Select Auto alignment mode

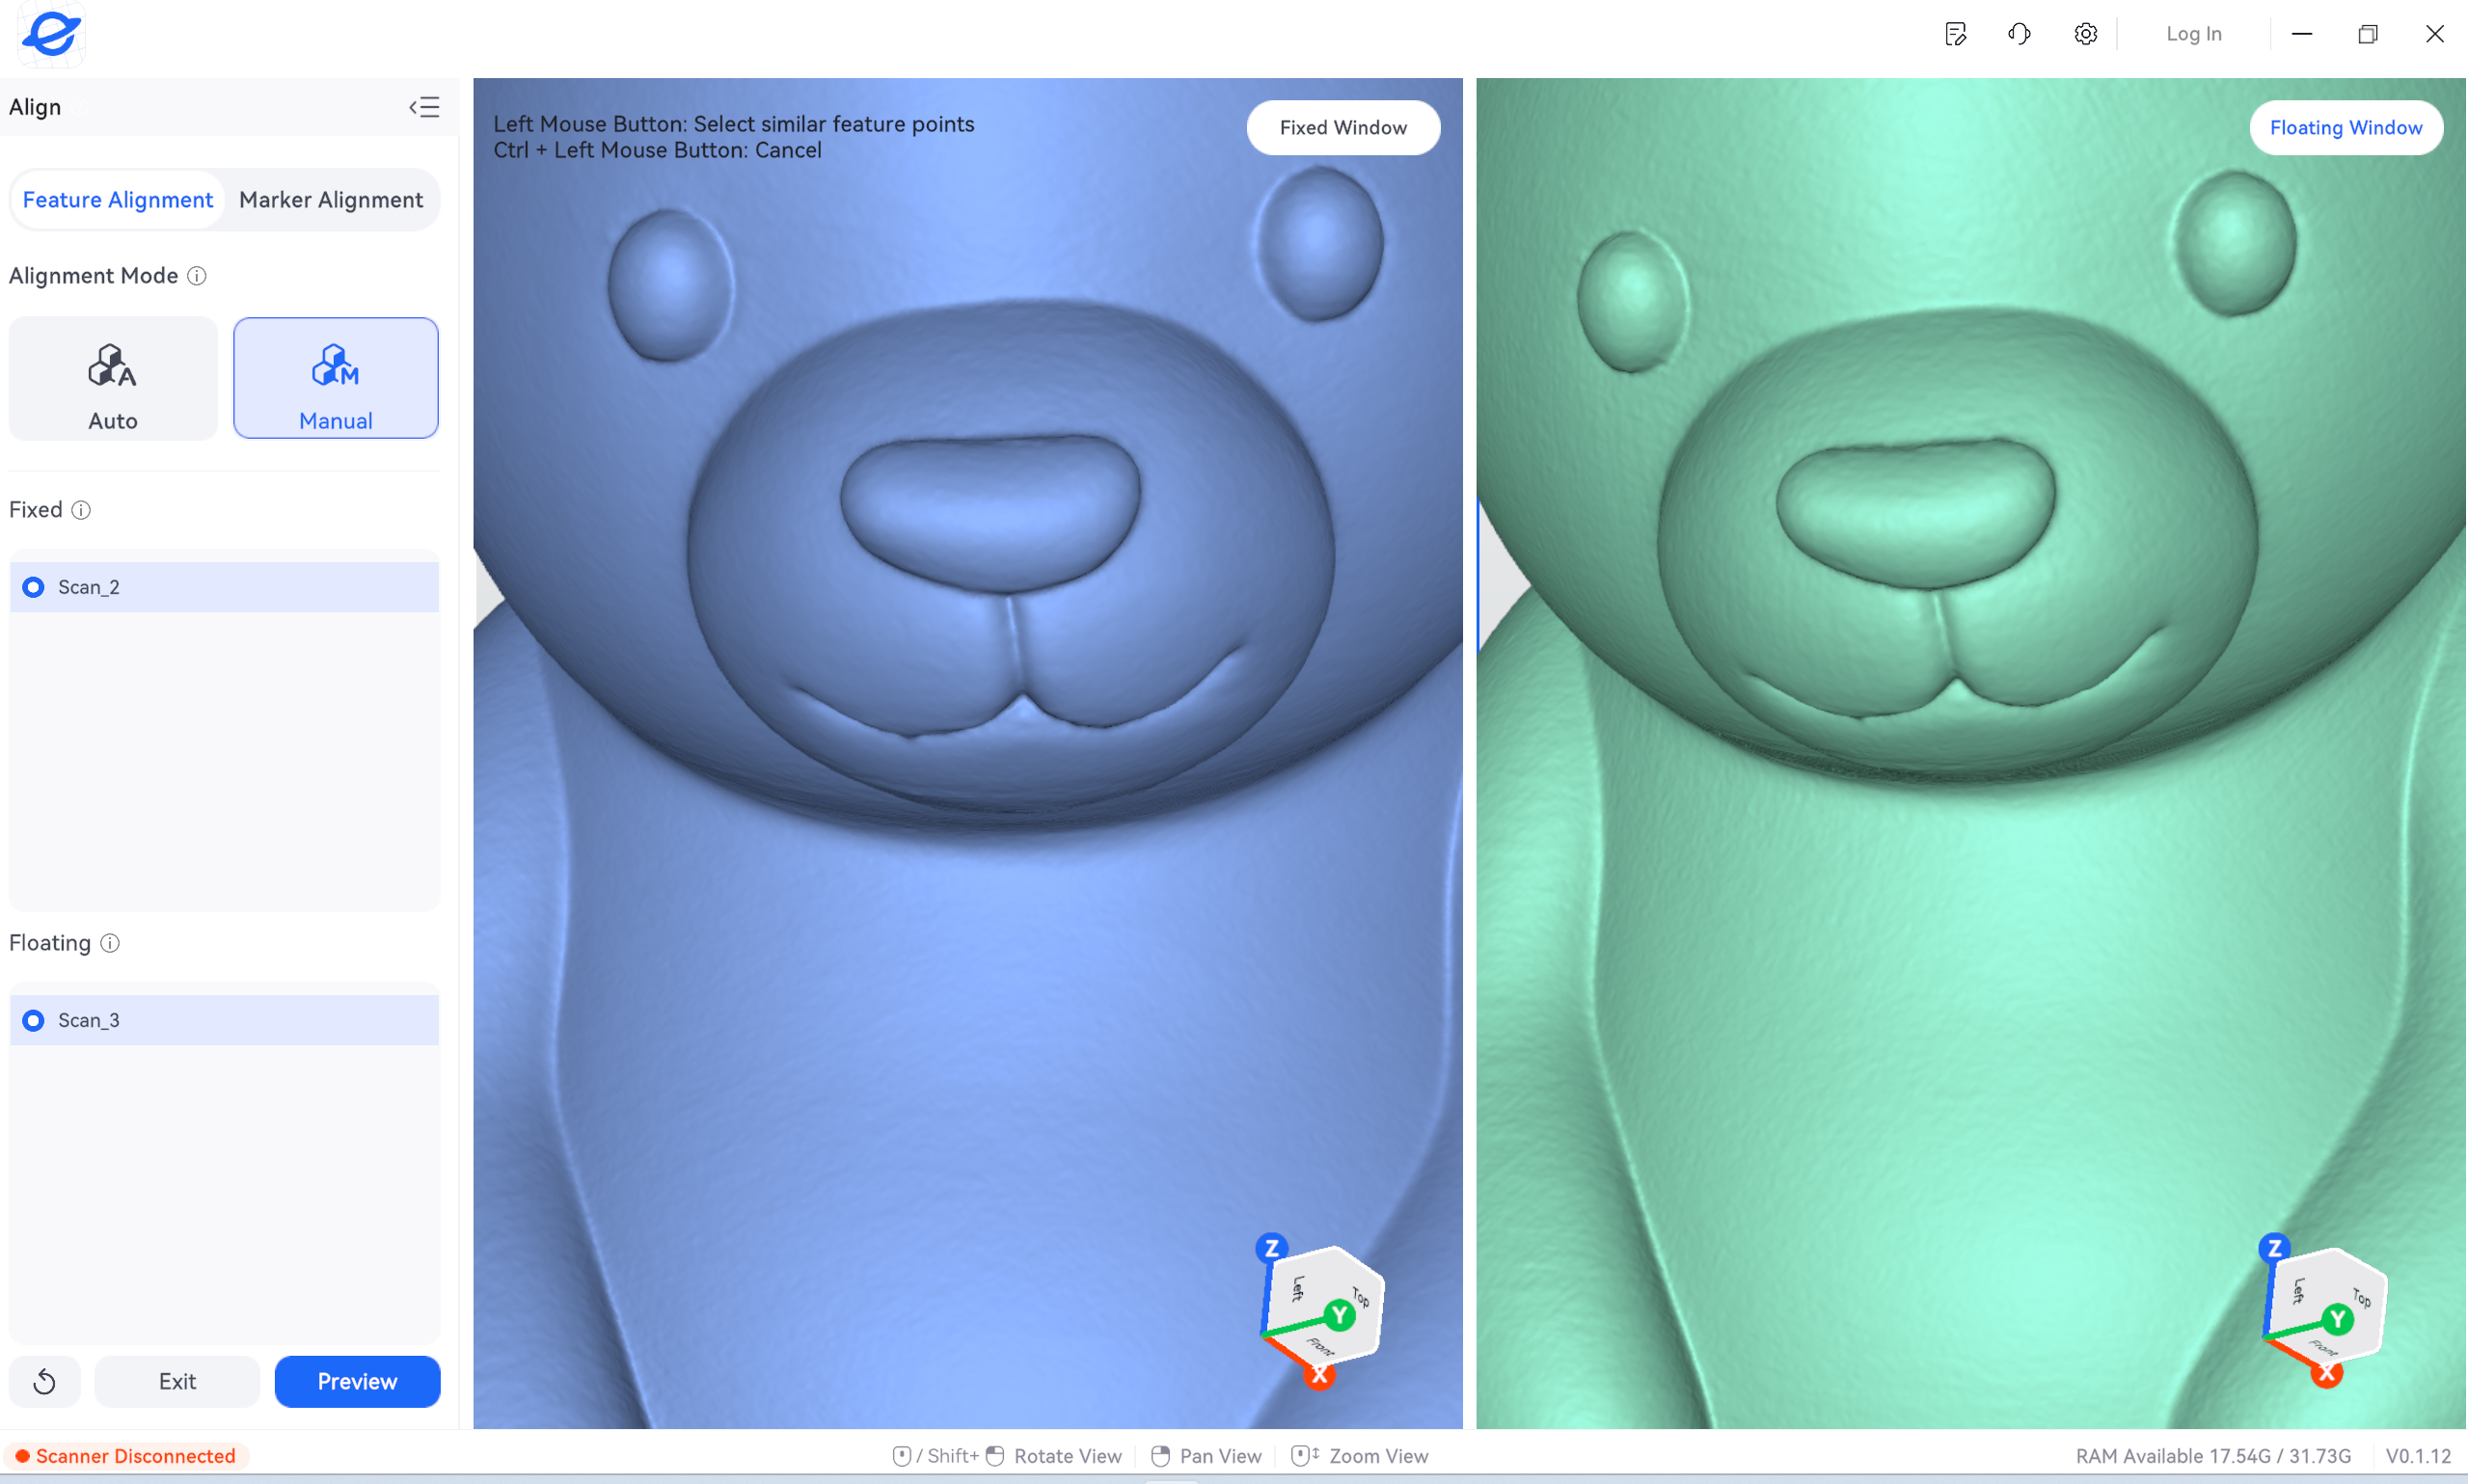pyautogui.click(x=113, y=378)
